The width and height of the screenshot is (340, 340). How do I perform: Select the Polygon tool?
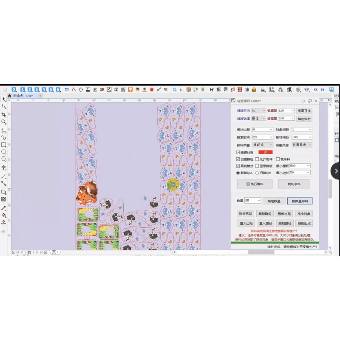[x=4, y=159]
